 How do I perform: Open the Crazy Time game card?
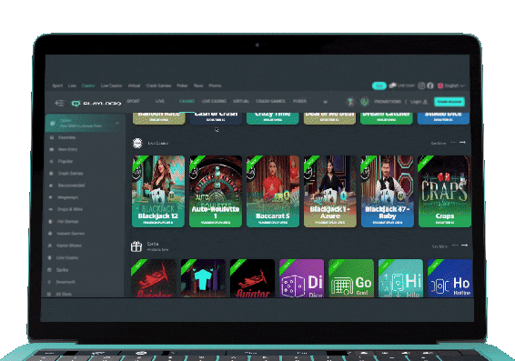(273, 118)
